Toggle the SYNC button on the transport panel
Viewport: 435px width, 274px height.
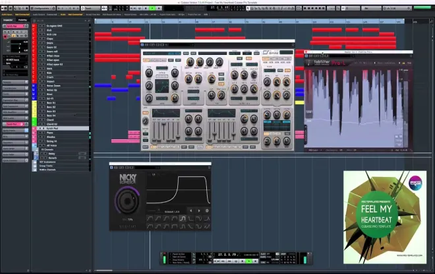pyautogui.click(x=263, y=263)
